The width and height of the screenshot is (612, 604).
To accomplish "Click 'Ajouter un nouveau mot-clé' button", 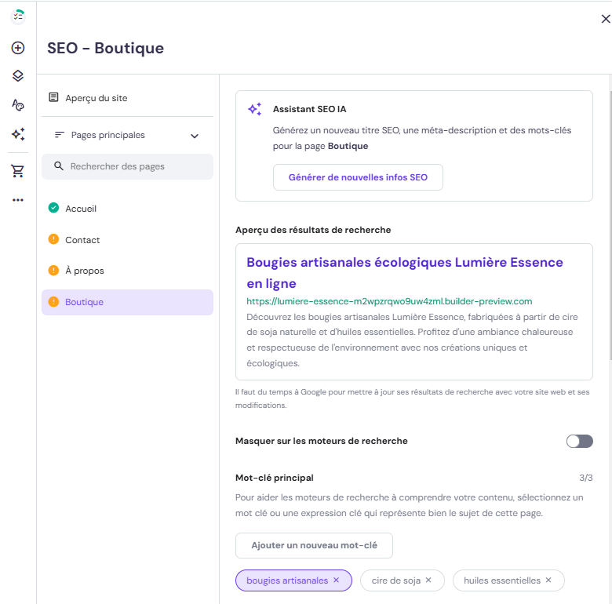I will coord(314,545).
